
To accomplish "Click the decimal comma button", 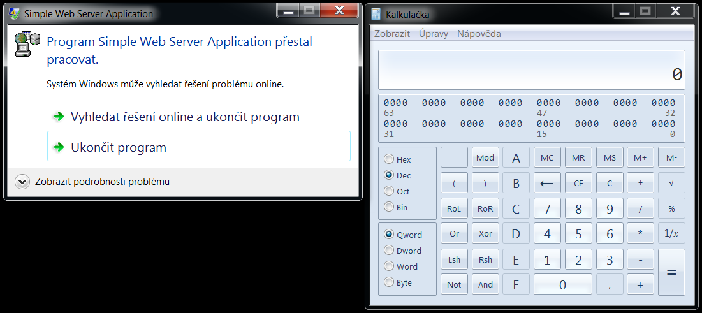I will [610, 284].
